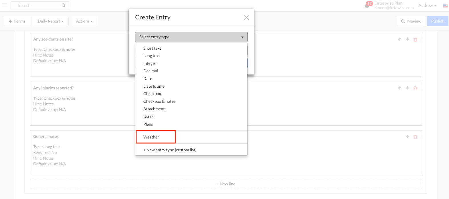The image size is (449, 199).
Task: Open the Daily Report dropdown
Action: click(51, 21)
